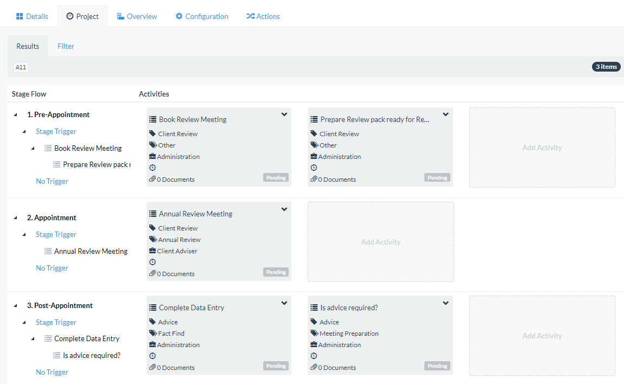Screen dimensions: 624x384
Task: Open dropdown chevron on Is advice required? card
Action: pyautogui.click(x=445, y=303)
